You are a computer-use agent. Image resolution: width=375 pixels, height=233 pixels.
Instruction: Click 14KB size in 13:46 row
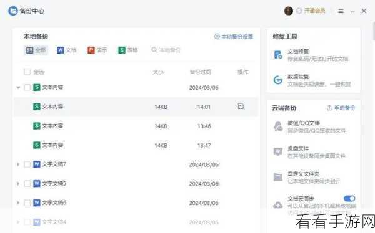point(161,126)
